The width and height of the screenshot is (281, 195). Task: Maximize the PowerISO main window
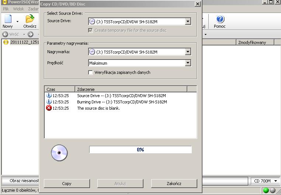point(271,2)
